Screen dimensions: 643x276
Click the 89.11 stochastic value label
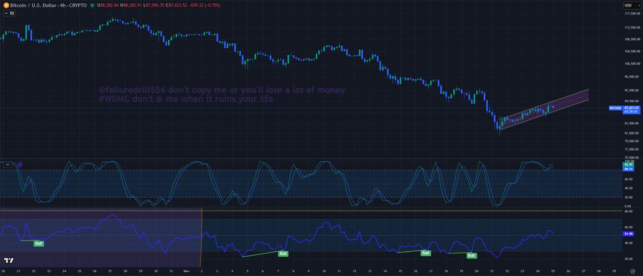(x=629, y=168)
